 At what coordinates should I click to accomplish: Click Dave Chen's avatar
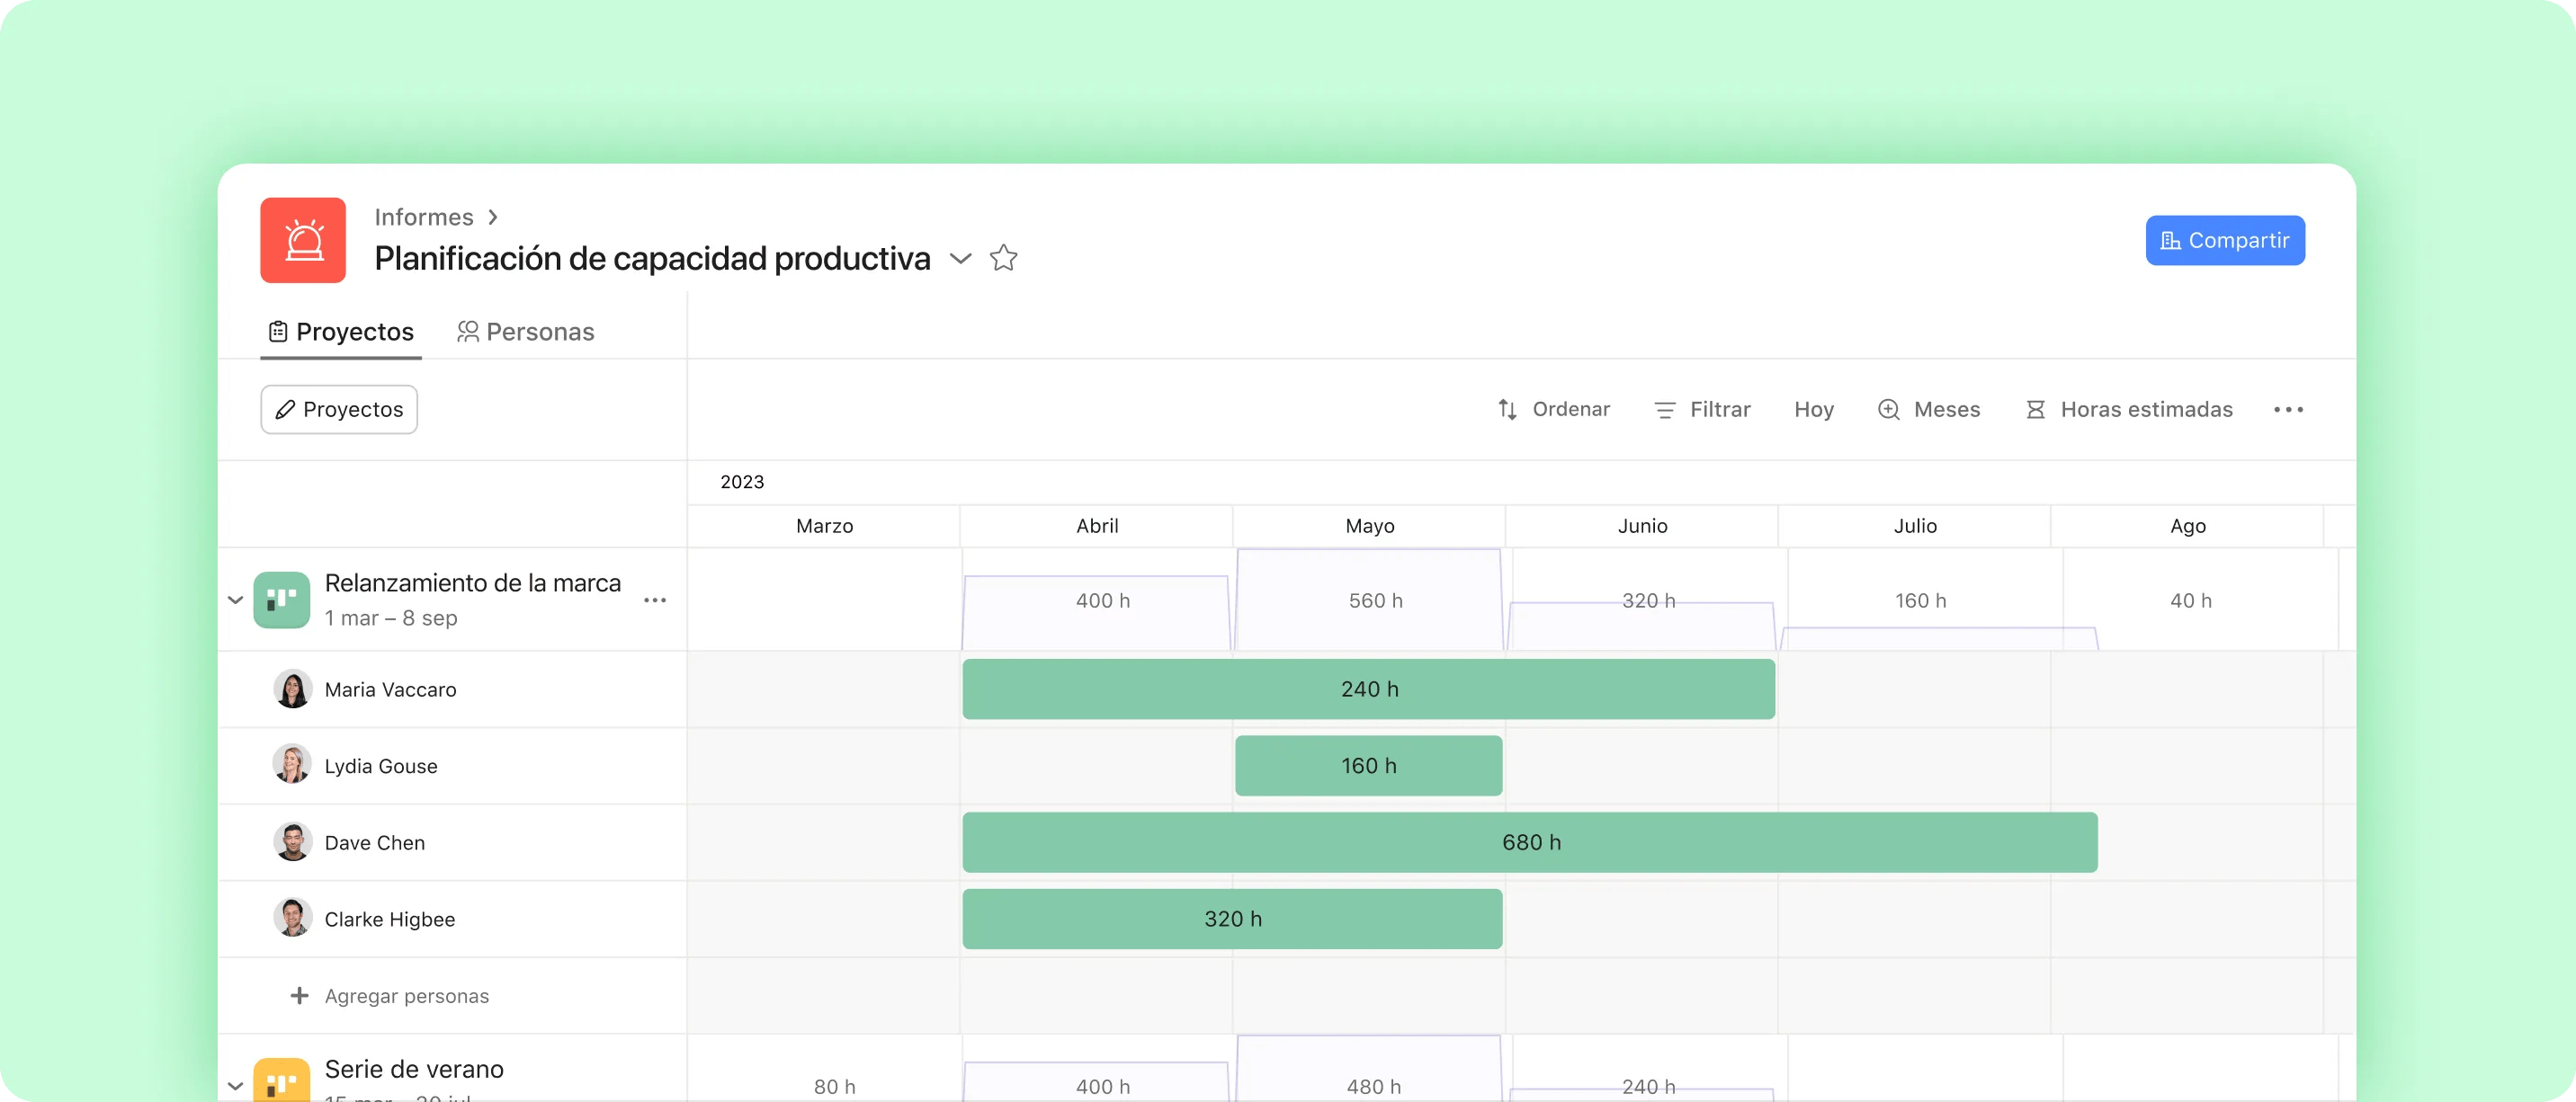(x=292, y=842)
